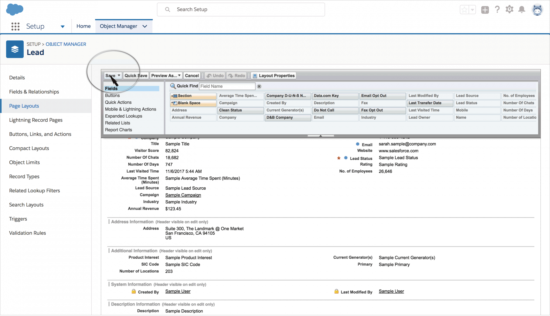
Task: Add page to favorites with star icon
Action: tap(464, 10)
